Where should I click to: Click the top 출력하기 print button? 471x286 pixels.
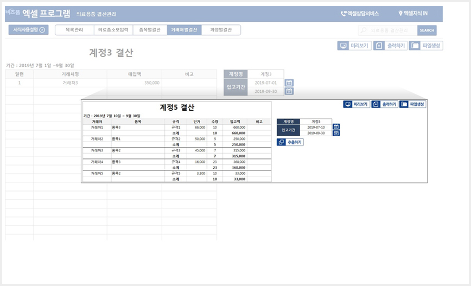(390, 46)
